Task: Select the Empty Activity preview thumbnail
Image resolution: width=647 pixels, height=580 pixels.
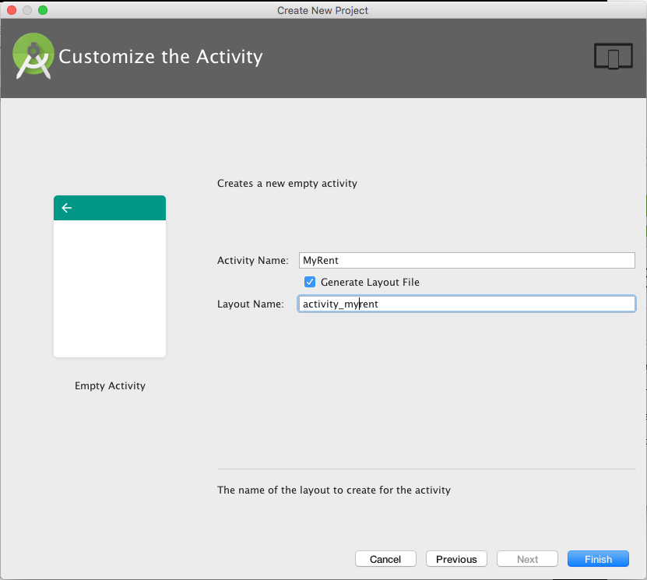Action: (110, 288)
